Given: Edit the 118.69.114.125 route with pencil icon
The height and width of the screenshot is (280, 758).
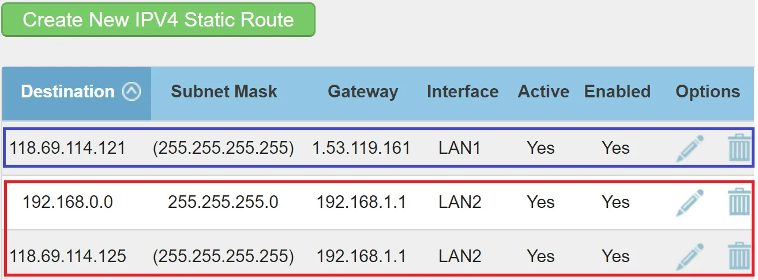Looking at the screenshot, I should click(x=690, y=256).
